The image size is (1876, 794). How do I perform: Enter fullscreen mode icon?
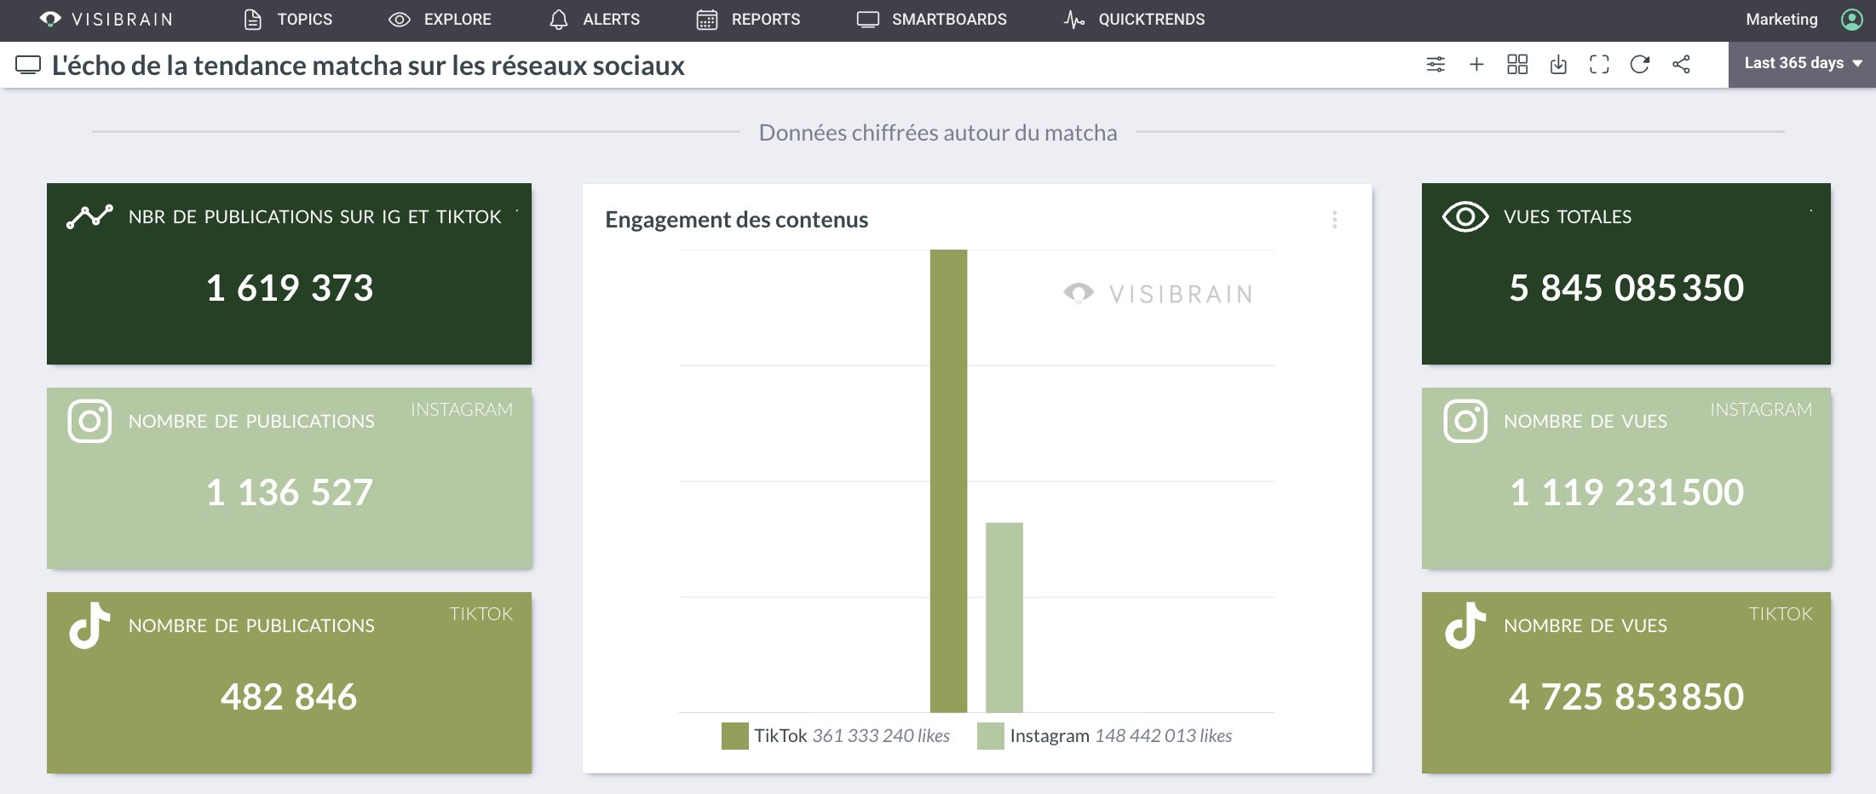tap(1599, 64)
